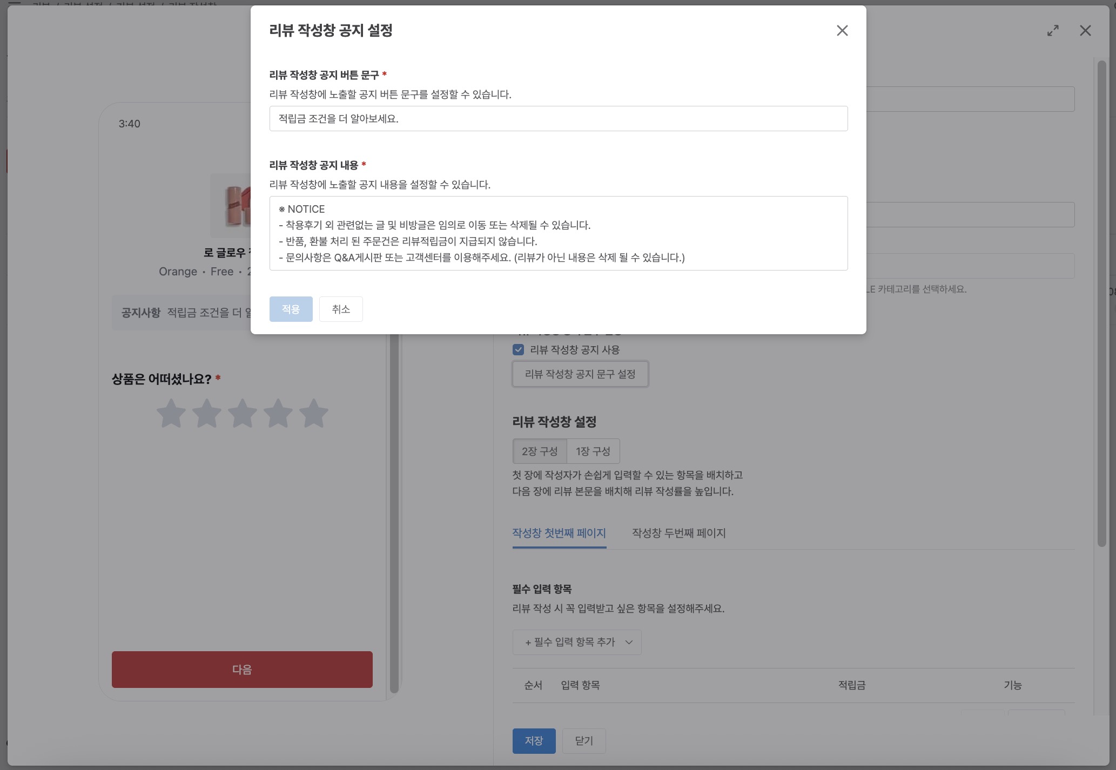Select the 1장 구성 option
This screenshot has width=1116, height=770.
coord(593,451)
